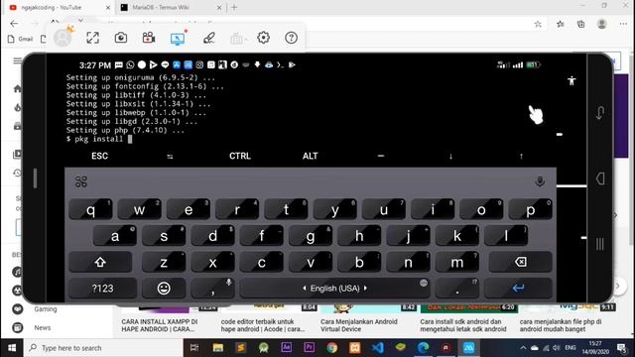Screen dimensions: 635x357
Task: Switch to the ngajakcoding - YouTube tab
Action: [x=60, y=7]
